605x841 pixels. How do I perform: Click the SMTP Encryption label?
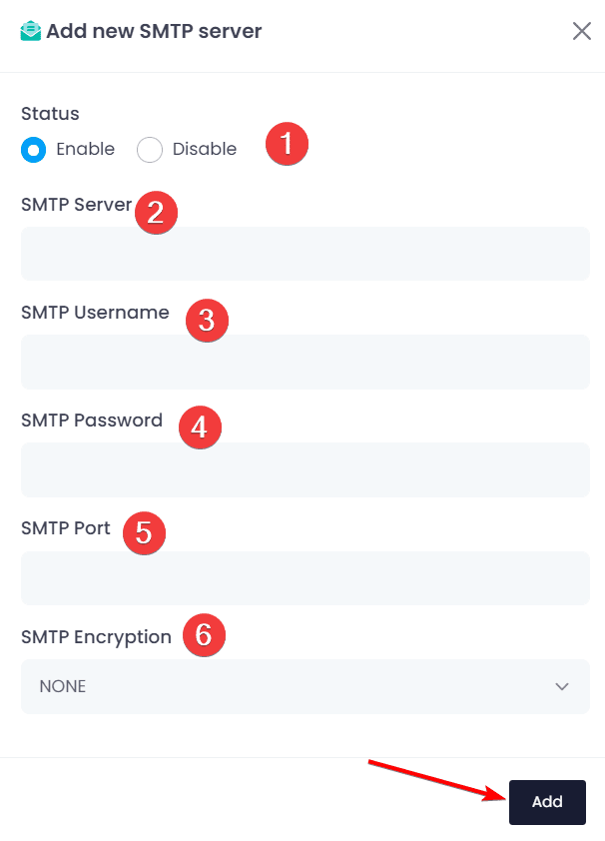(96, 637)
